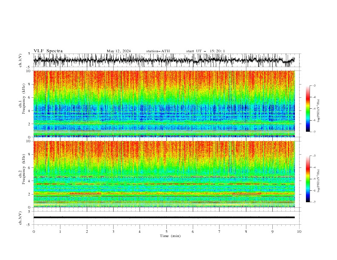Click the "10" tick on the time axis
The width and height of the screenshot is (337, 260).
(299, 232)
